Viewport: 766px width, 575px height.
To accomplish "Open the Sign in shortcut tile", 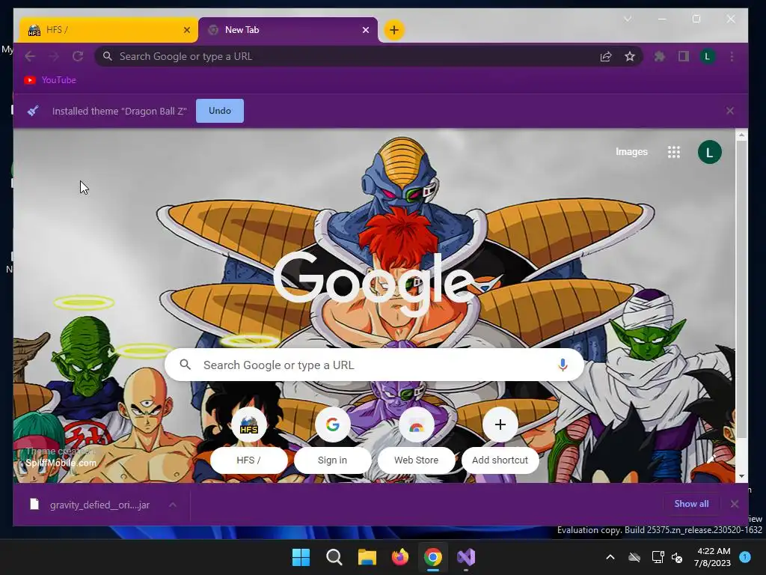I will [x=333, y=439].
